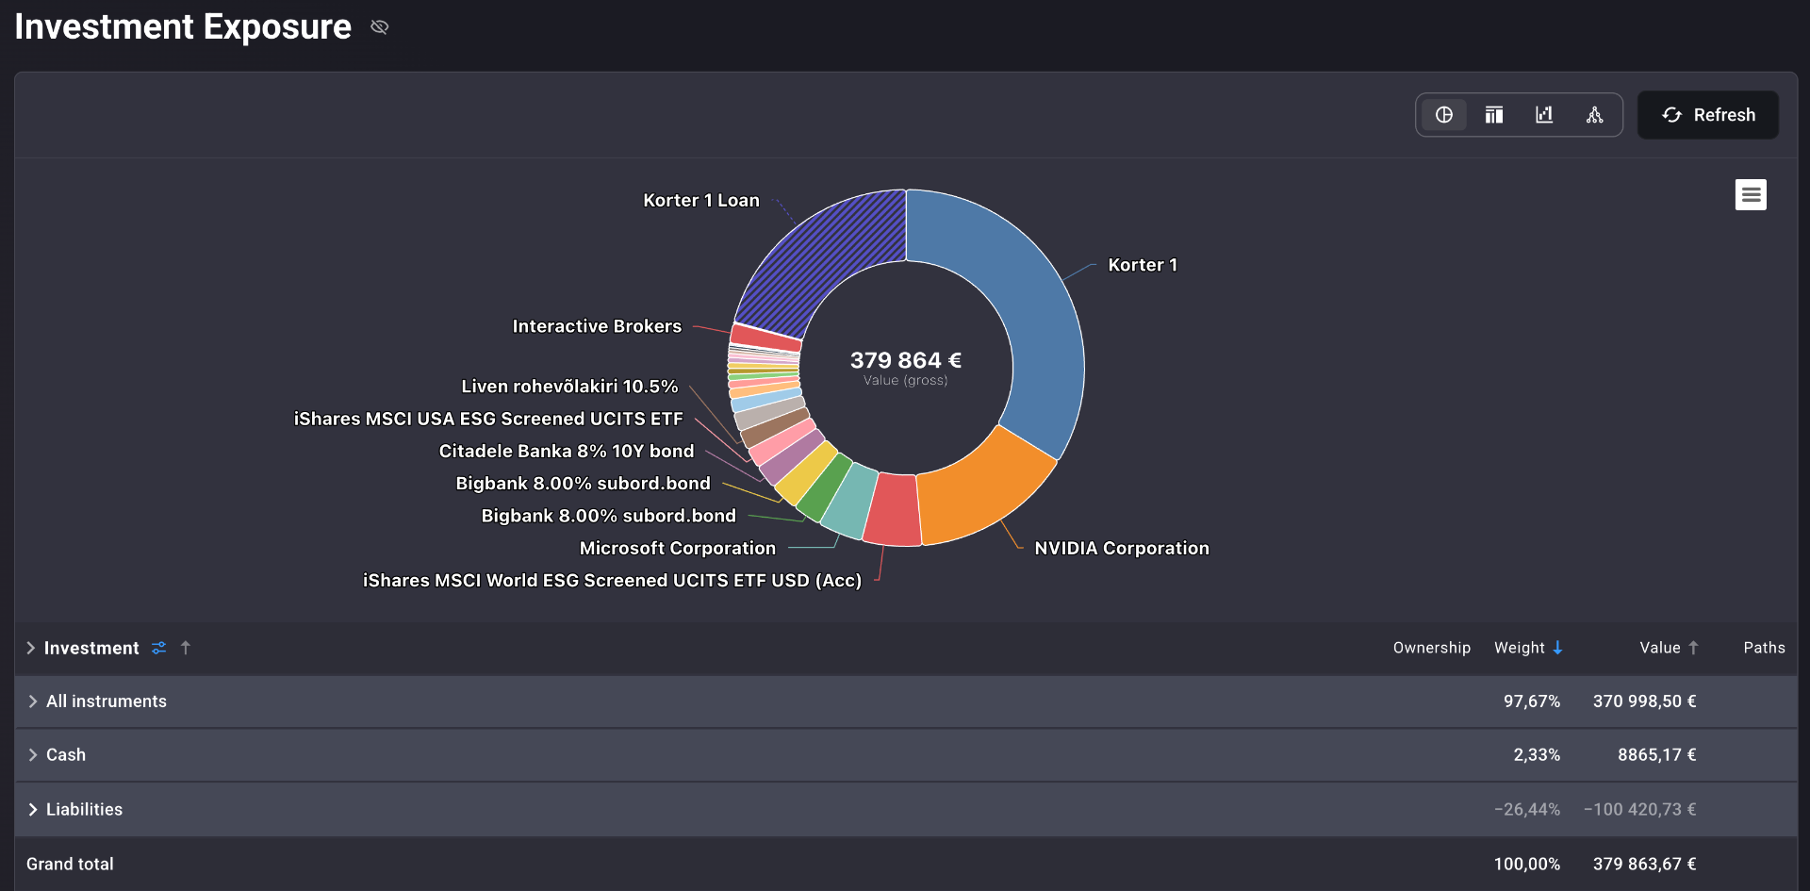Click the 379 864 € center total

906,360
